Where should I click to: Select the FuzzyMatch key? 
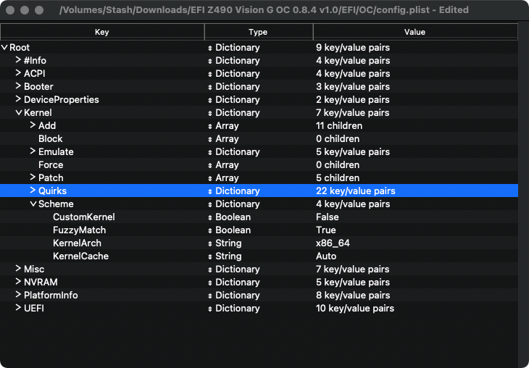coord(79,230)
